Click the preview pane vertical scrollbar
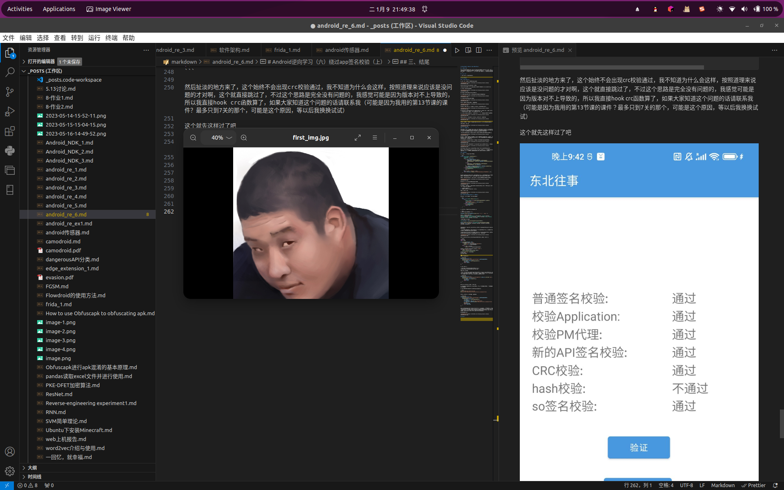This screenshot has width=784, height=490. point(781,424)
